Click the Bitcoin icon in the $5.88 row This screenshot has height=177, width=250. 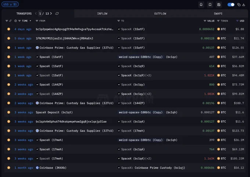[x=9, y=29]
